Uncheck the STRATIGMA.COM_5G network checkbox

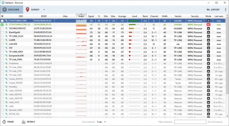coord(2,25)
